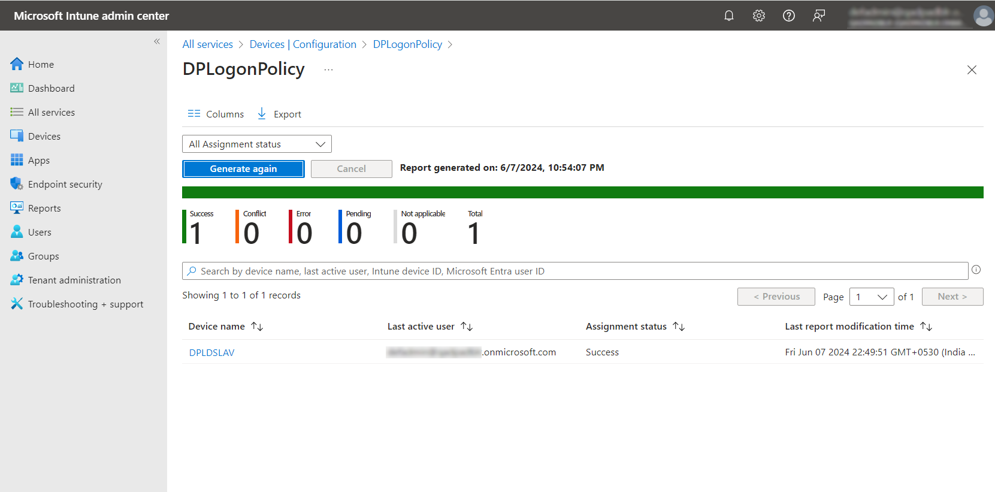Click the user account avatar

point(983,16)
